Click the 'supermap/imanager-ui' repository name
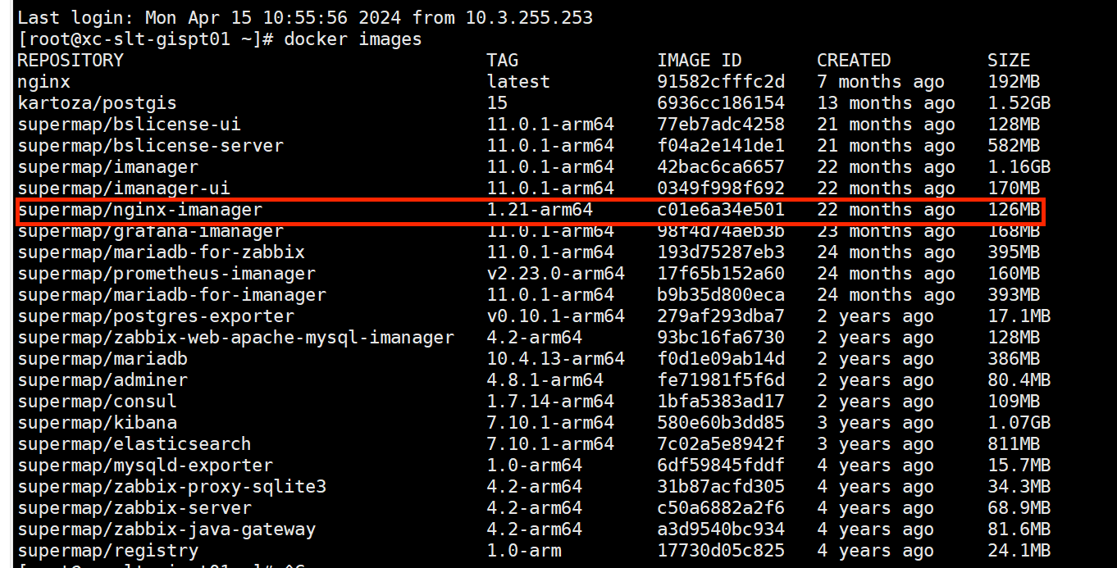 (x=124, y=189)
